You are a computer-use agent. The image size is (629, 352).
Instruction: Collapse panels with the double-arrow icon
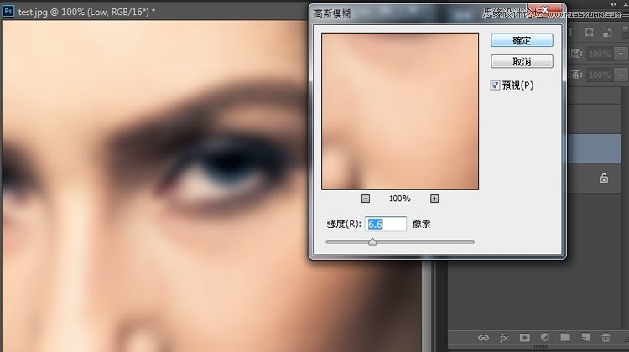614,3
